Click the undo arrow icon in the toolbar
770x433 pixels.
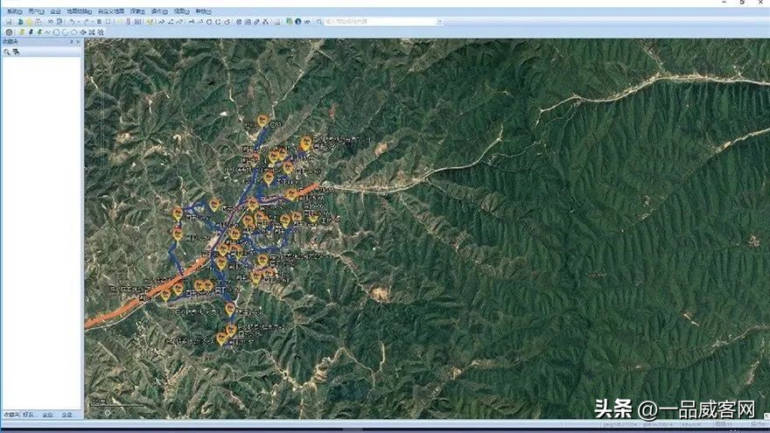click(72, 22)
